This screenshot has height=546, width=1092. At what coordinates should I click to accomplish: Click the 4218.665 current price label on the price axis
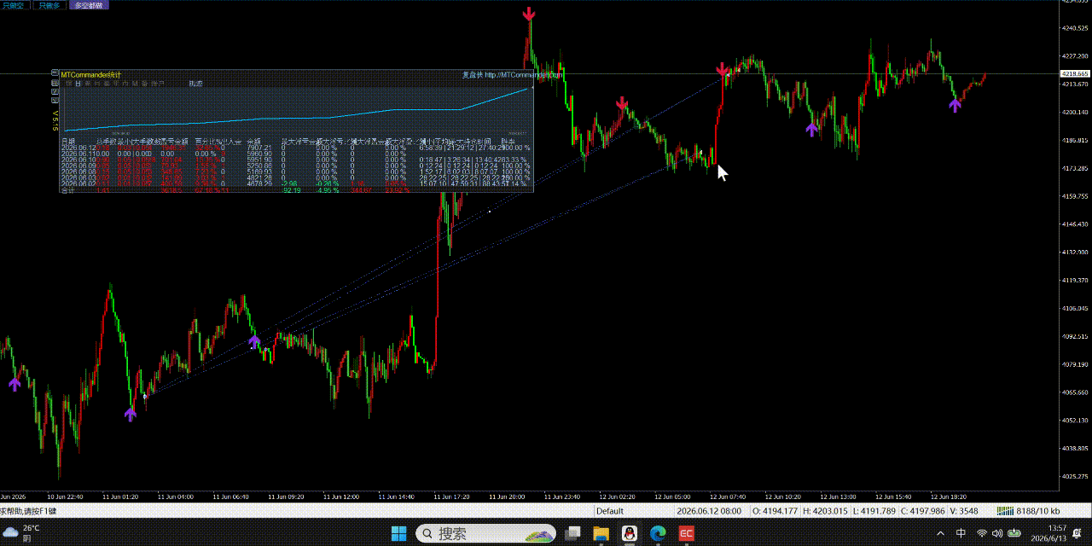click(1075, 74)
